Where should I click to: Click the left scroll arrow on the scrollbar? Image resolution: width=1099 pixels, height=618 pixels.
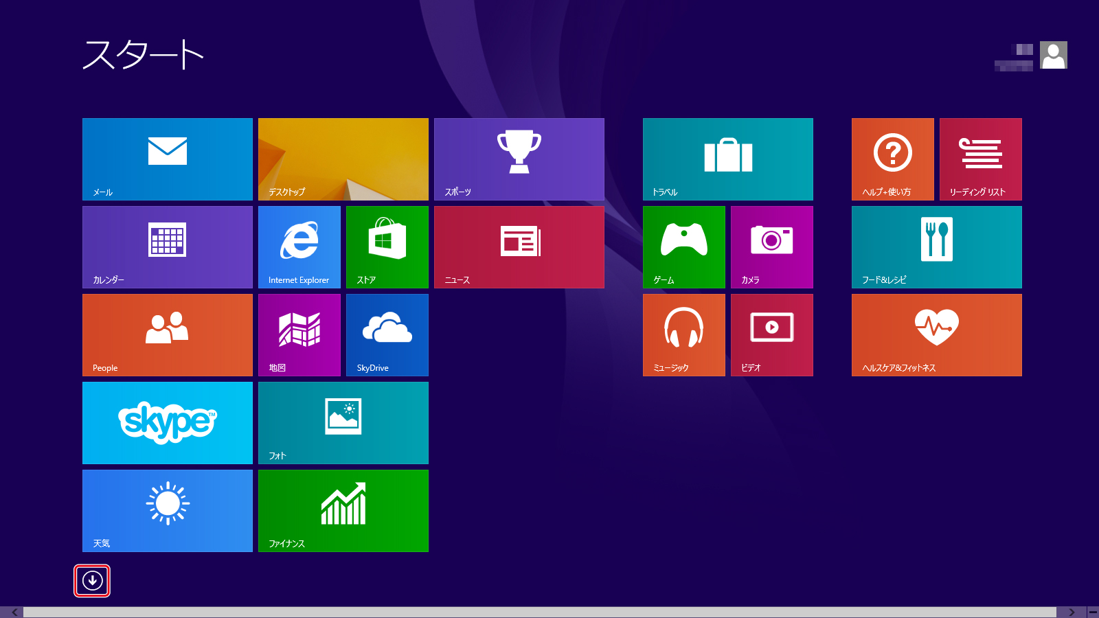(x=14, y=612)
